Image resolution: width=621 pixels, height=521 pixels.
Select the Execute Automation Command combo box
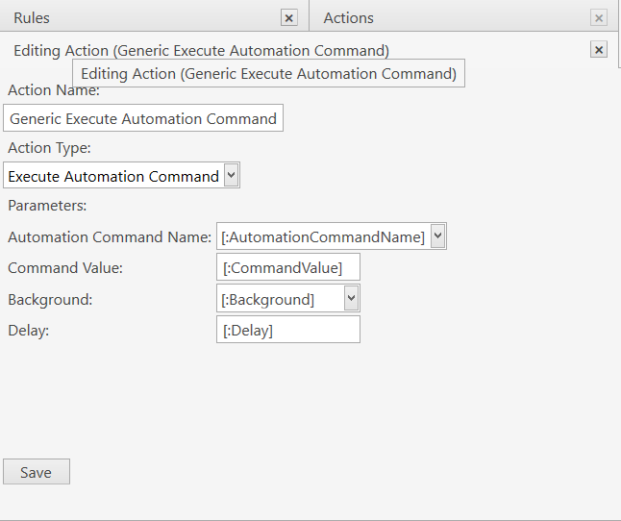121,175
